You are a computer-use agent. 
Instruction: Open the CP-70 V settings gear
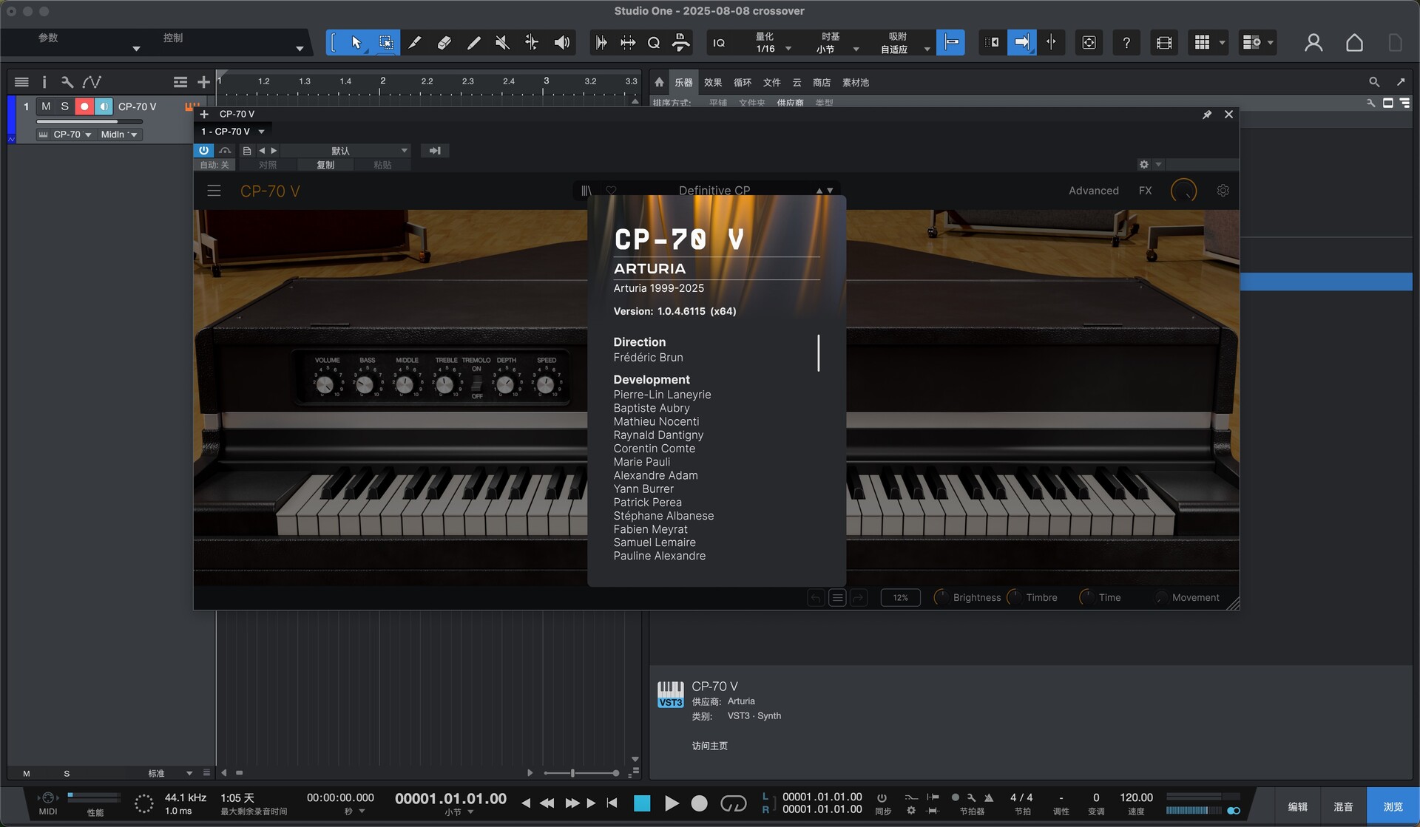coord(1223,191)
